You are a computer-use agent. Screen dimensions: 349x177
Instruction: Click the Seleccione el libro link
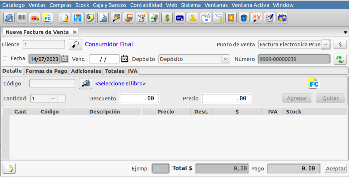(120, 84)
